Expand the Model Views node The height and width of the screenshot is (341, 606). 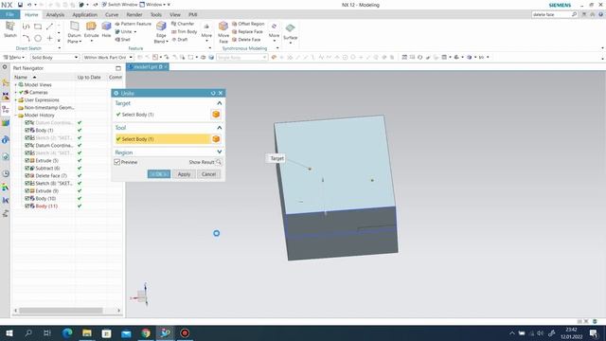[x=16, y=84]
